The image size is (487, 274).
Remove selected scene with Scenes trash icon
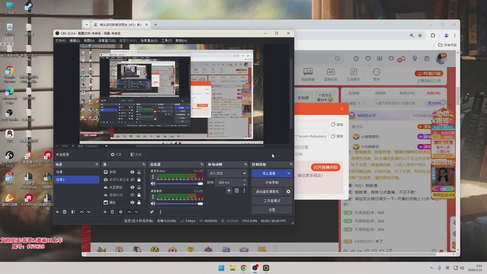click(65, 212)
